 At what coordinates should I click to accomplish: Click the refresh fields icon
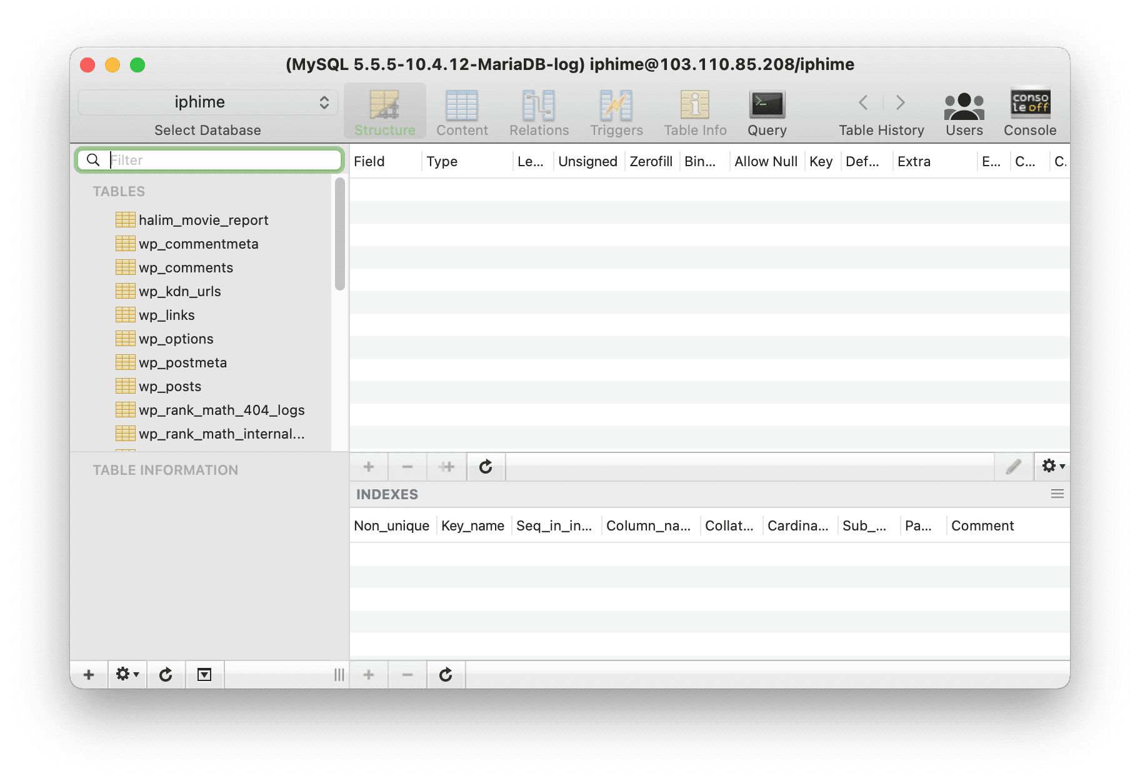486,467
